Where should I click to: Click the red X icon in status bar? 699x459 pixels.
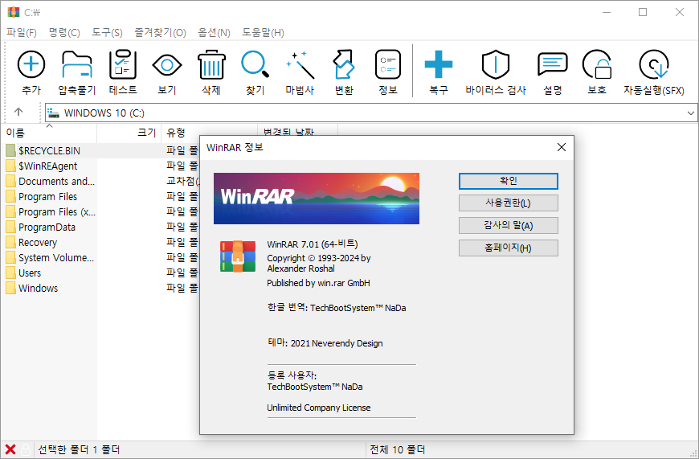pos(10,449)
